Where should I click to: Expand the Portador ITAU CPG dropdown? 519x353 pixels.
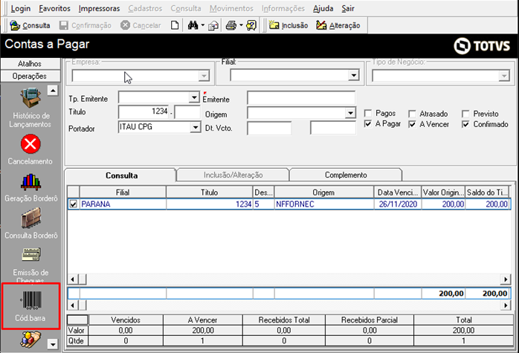195,128
